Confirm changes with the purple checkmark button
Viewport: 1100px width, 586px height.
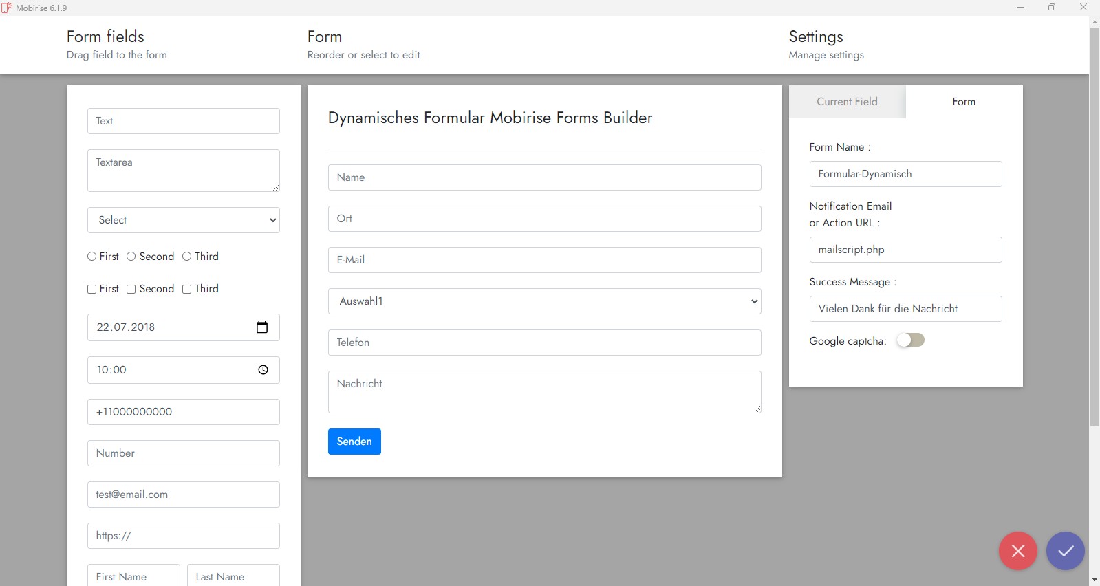coord(1065,551)
